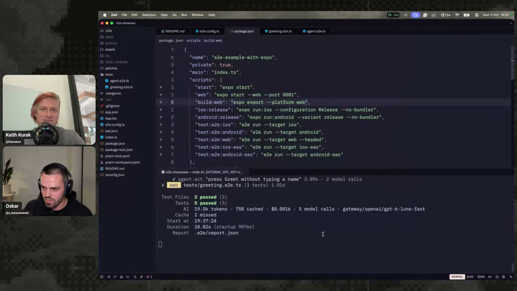Viewport: 517px width, 291px height.
Task: Click the Apple logo in the menu bar
Action: coord(105,15)
